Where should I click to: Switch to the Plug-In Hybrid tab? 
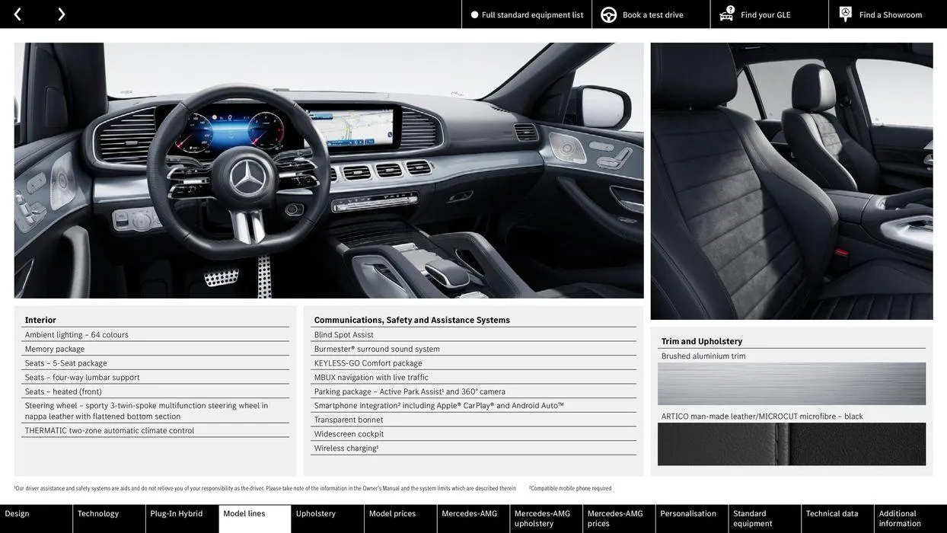180,515
